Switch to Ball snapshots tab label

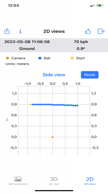point(18,184)
